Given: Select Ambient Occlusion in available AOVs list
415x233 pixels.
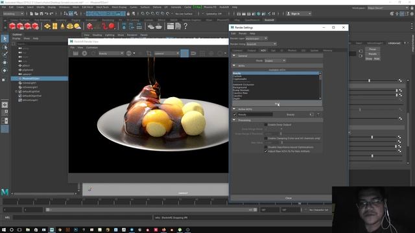Looking at the screenshot, I should pyautogui.click(x=243, y=85).
